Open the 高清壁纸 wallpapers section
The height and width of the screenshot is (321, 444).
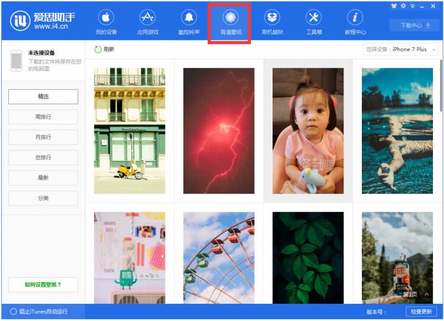click(x=230, y=22)
